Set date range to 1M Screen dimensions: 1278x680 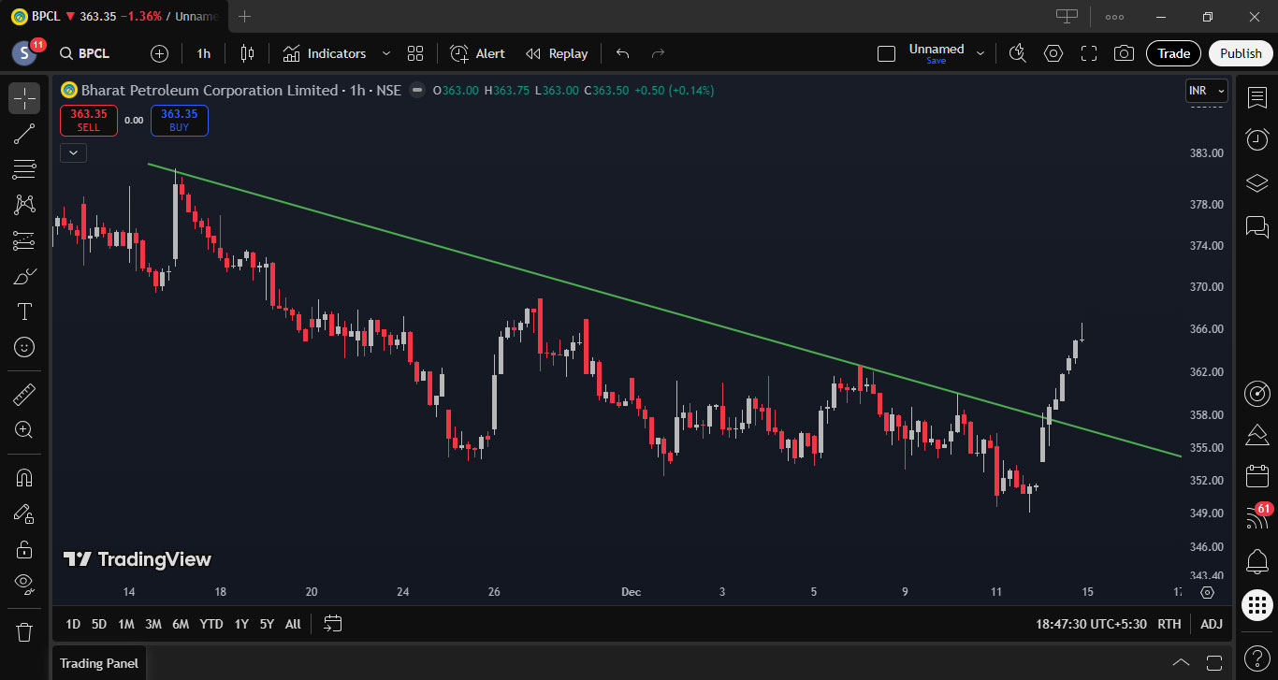coord(126,624)
